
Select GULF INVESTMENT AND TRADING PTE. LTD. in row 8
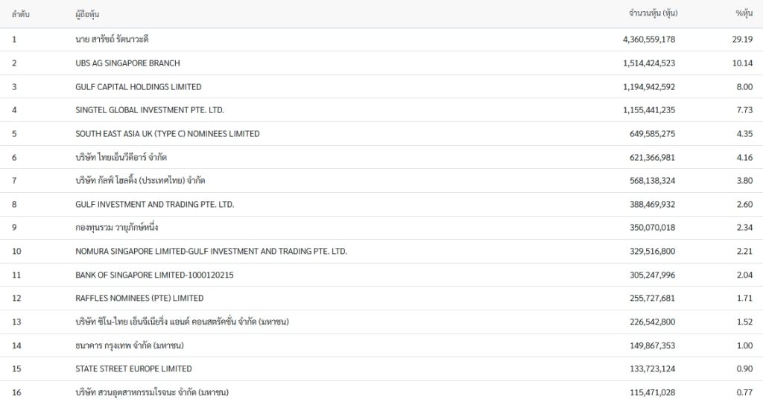[155, 205]
